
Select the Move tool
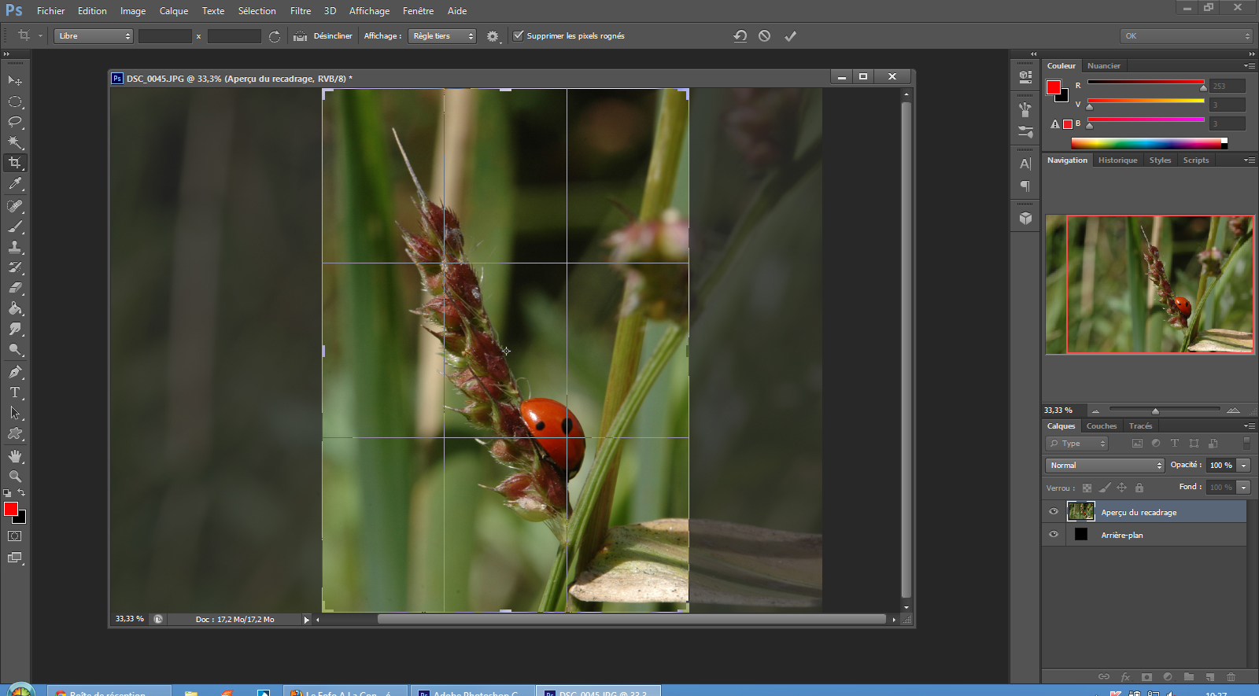15,80
